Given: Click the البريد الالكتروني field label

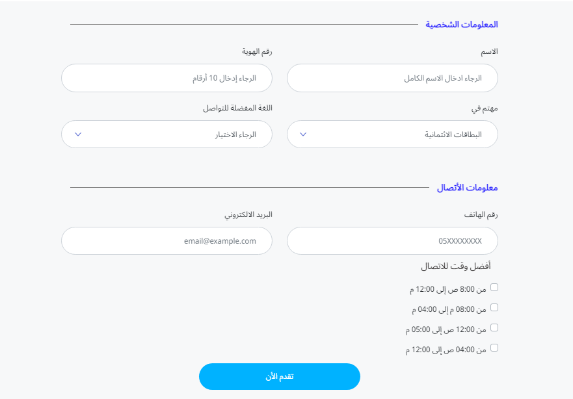Looking at the screenshot, I should [x=248, y=214].
